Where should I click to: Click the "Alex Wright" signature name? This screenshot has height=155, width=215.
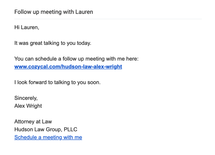click(x=28, y=106)
